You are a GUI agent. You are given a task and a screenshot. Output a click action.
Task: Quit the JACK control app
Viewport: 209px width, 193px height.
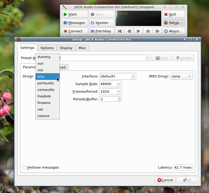pos(174,14)
